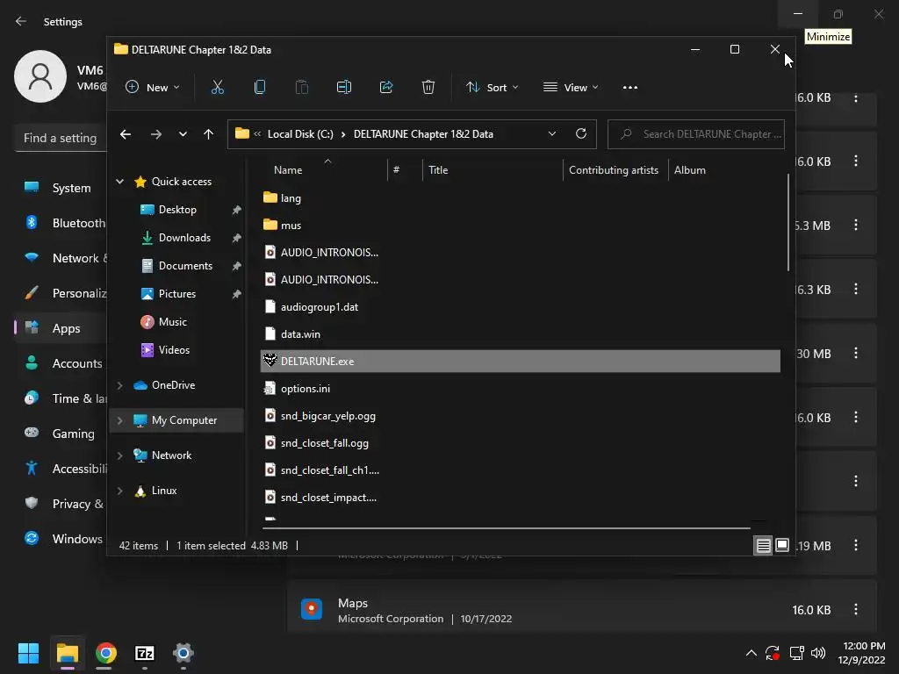899x674 pixels.
Task: Unpin Desktop from Quick access
Action: click(x=236, y=210)
